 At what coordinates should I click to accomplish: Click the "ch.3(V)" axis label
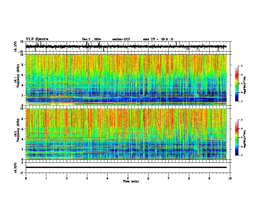tap(16, 168)
